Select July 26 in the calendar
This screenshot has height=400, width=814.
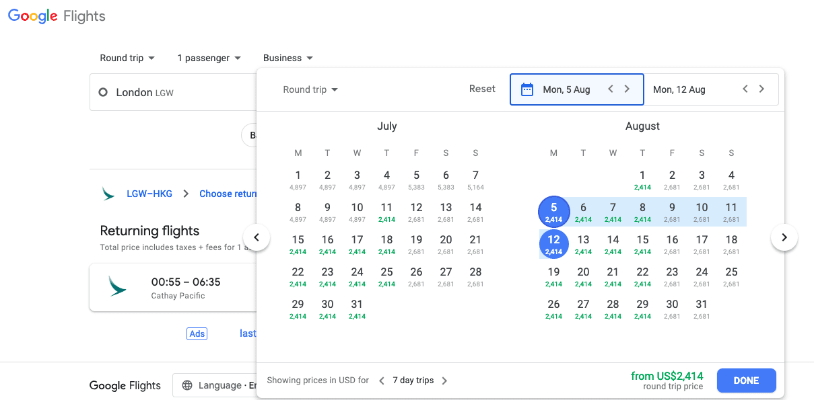point(417,276)
